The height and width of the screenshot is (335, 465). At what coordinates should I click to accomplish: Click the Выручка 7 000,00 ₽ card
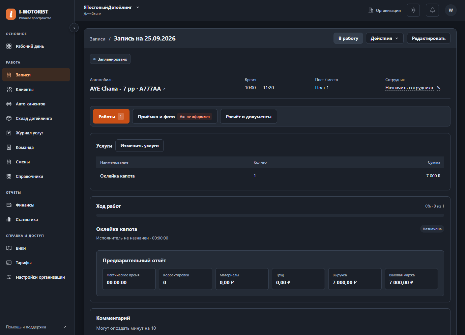pos(355,279)
